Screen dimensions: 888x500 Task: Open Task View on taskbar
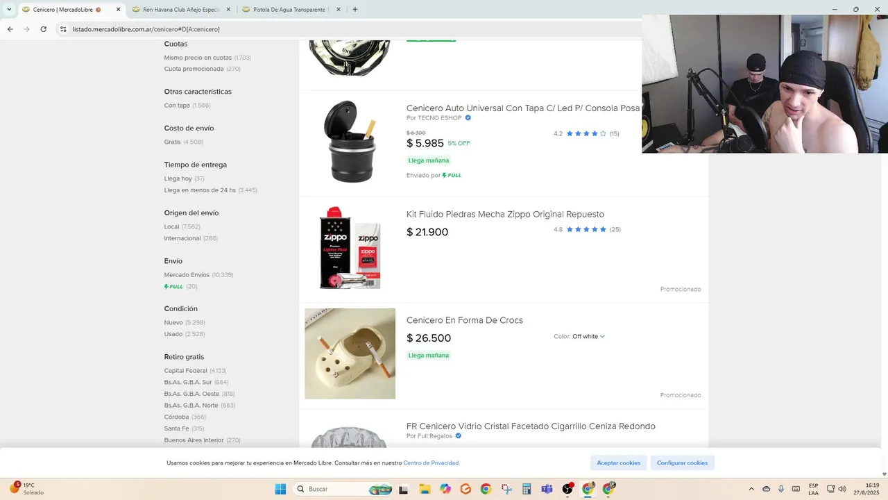pyautogui.click(x=403, y=489)
